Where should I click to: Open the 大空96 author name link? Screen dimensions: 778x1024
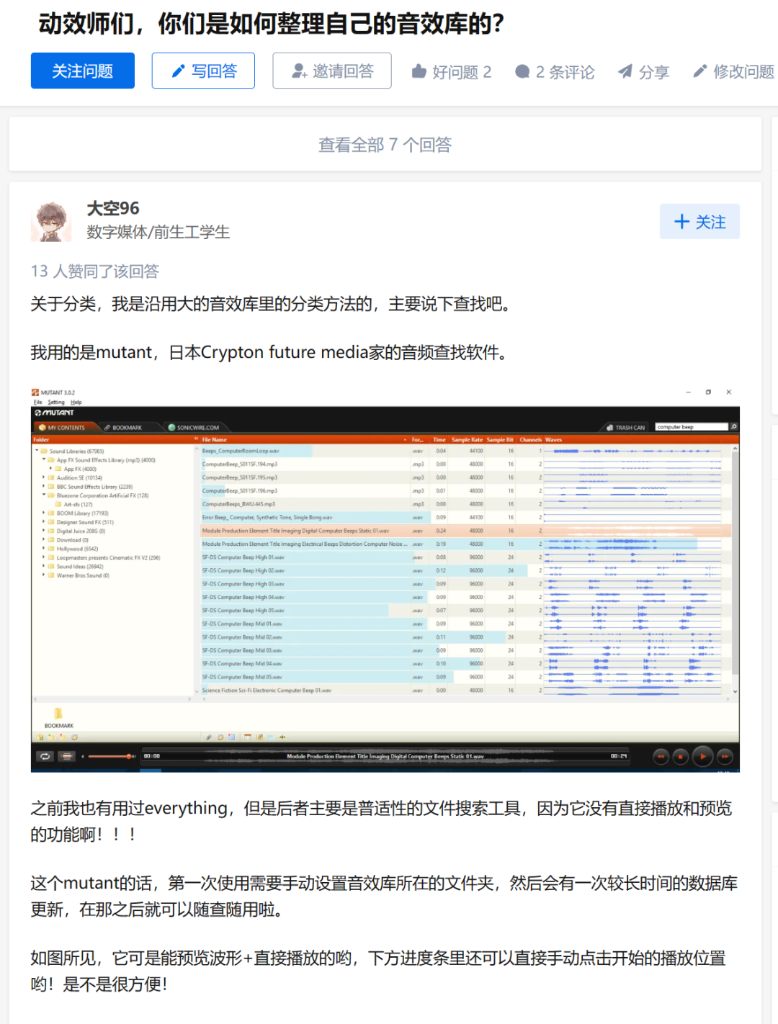pos(113,208)
